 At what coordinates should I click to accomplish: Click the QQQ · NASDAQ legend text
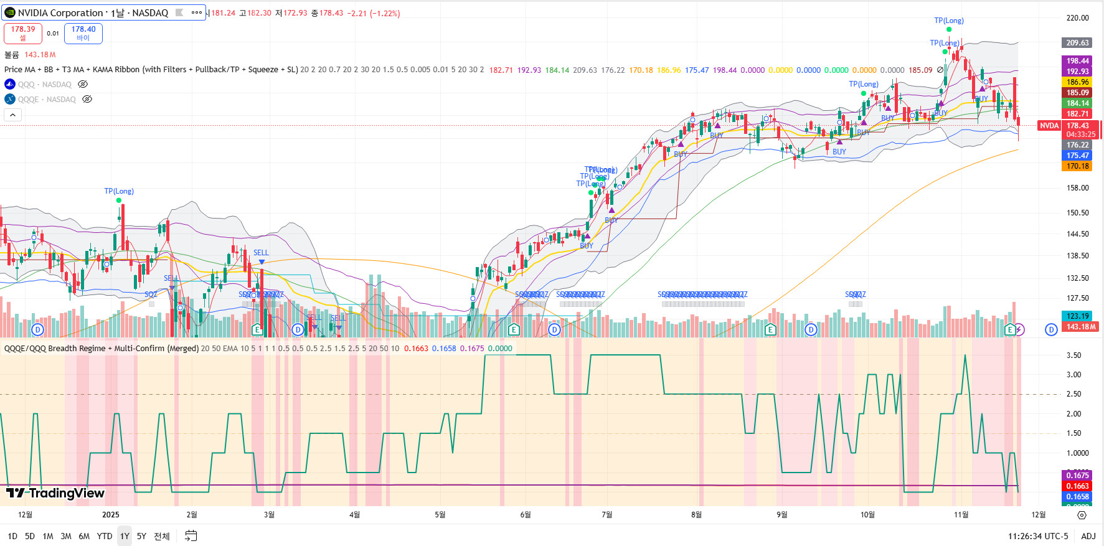click(x=45, y=84)
